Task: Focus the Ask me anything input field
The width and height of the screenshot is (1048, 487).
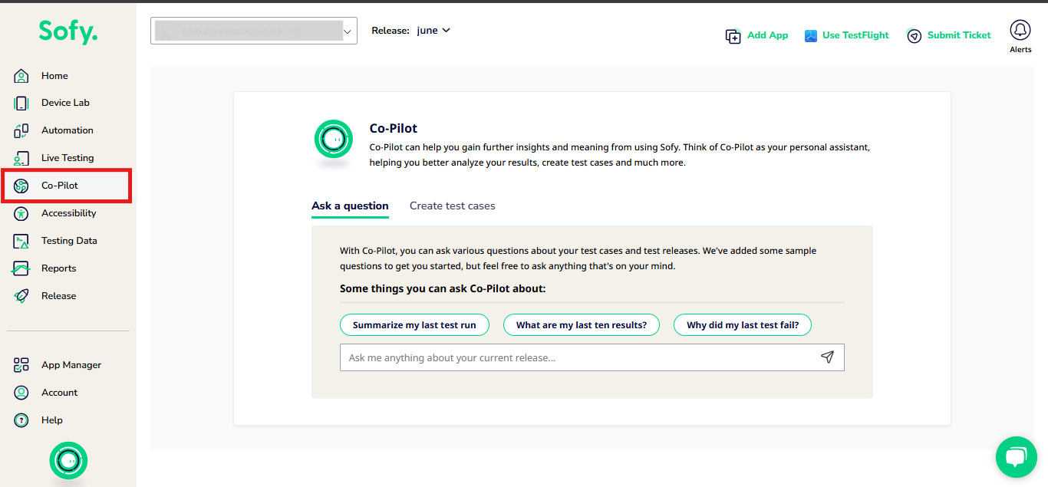Action: [x=592, y=357]
